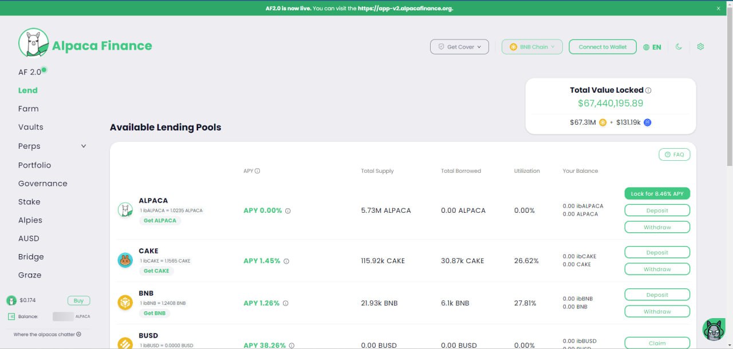The width and height of the screenshot is (733, 349).
Task: Click the BNB chain coin icon beside $67.31M
Action: click(602, 122)
